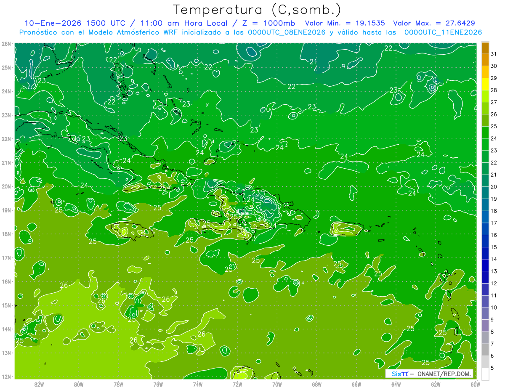
Task: Click the '20N' latitude axis label
Action: point(7,186)
